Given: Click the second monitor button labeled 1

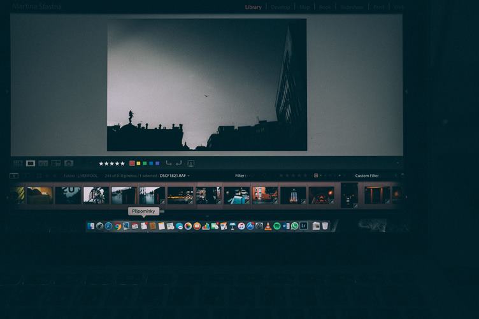Looking at the screenshot, I should (x=14, y=176).
